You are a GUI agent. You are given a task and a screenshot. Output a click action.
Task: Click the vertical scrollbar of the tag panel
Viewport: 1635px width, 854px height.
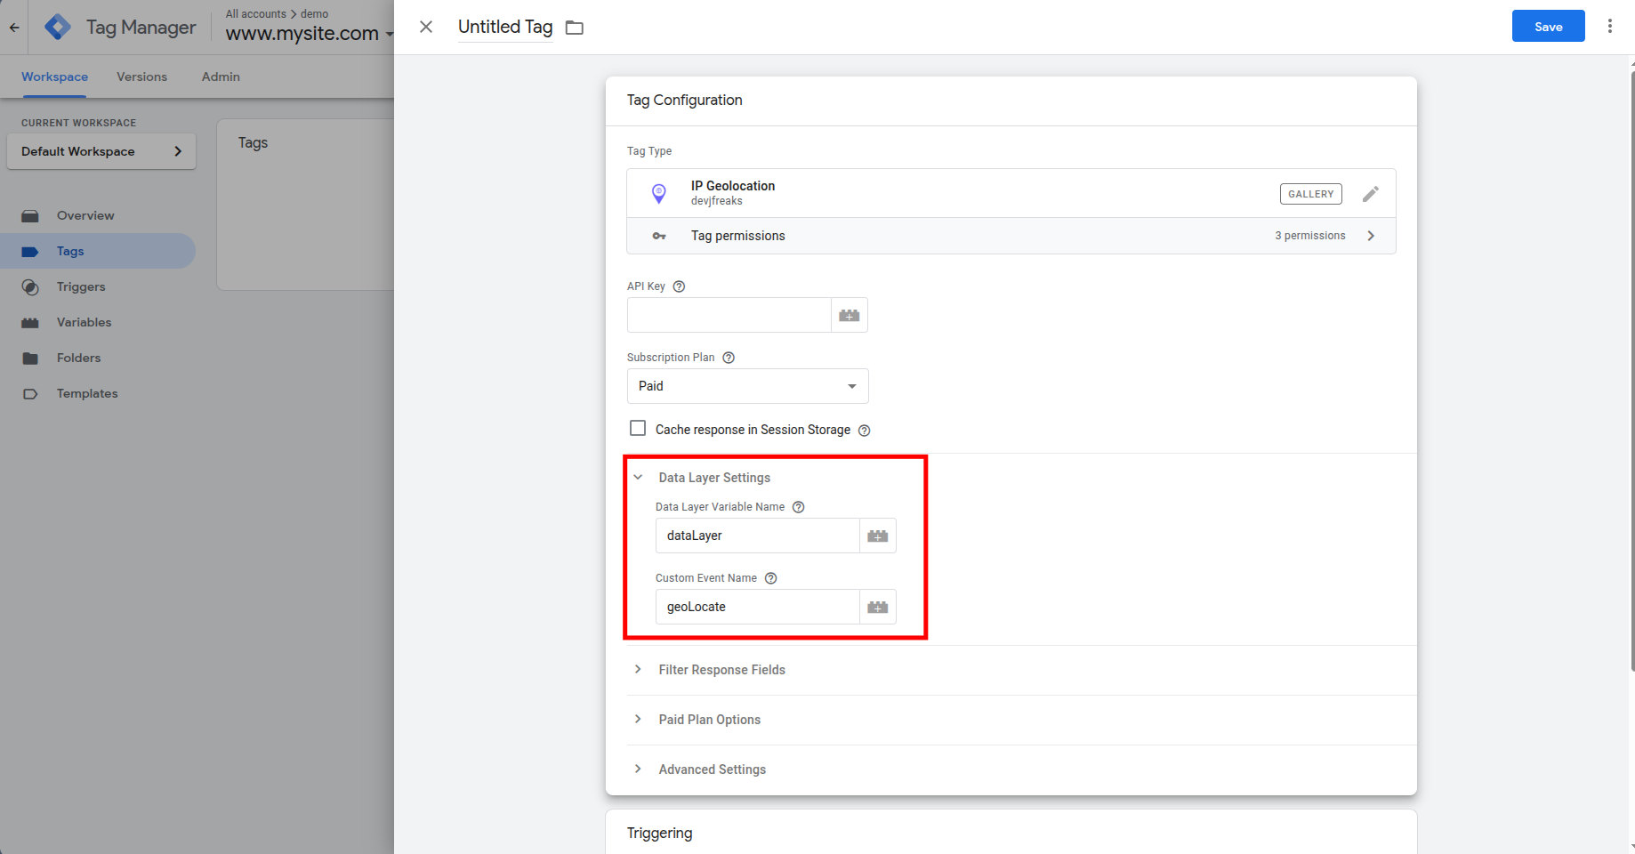pos(1631,369)
